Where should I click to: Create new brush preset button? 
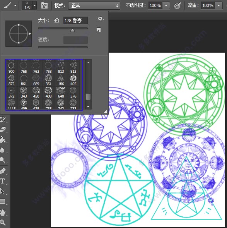pos(99,30)
